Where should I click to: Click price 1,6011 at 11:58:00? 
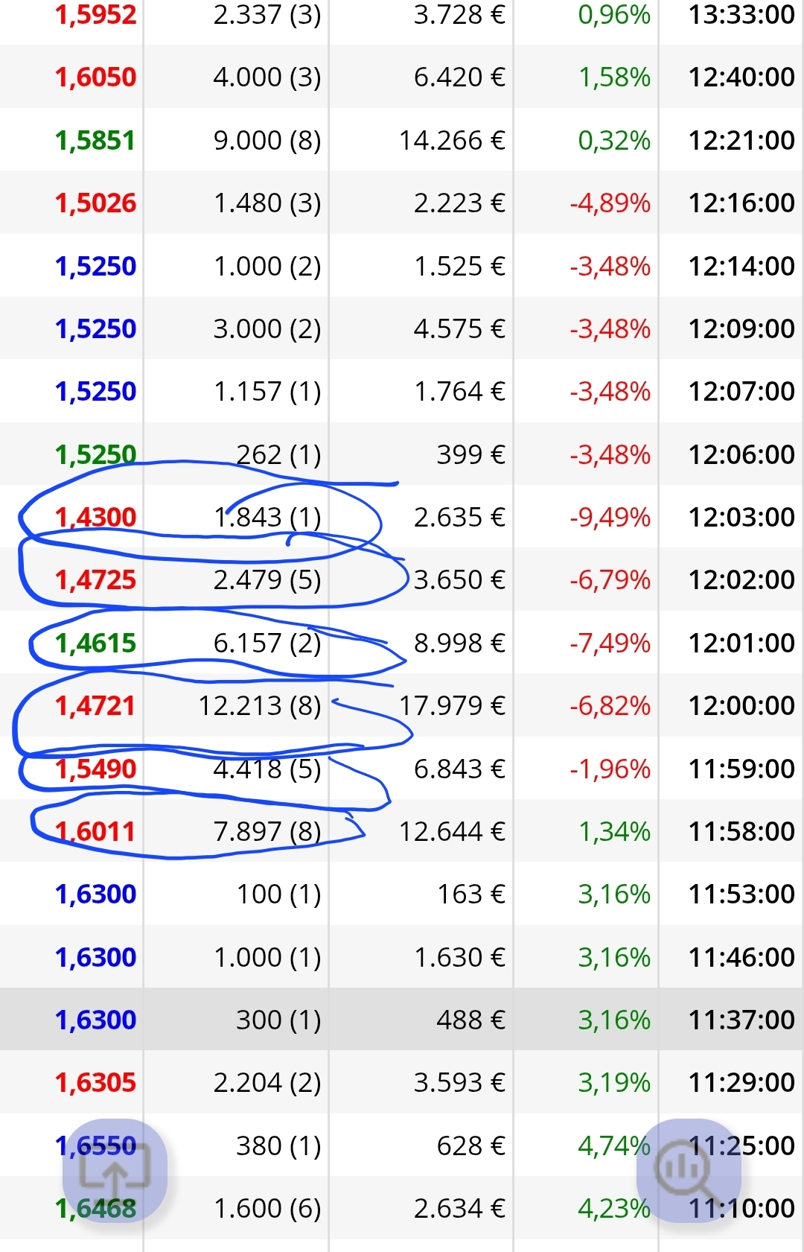click(95, 831)
